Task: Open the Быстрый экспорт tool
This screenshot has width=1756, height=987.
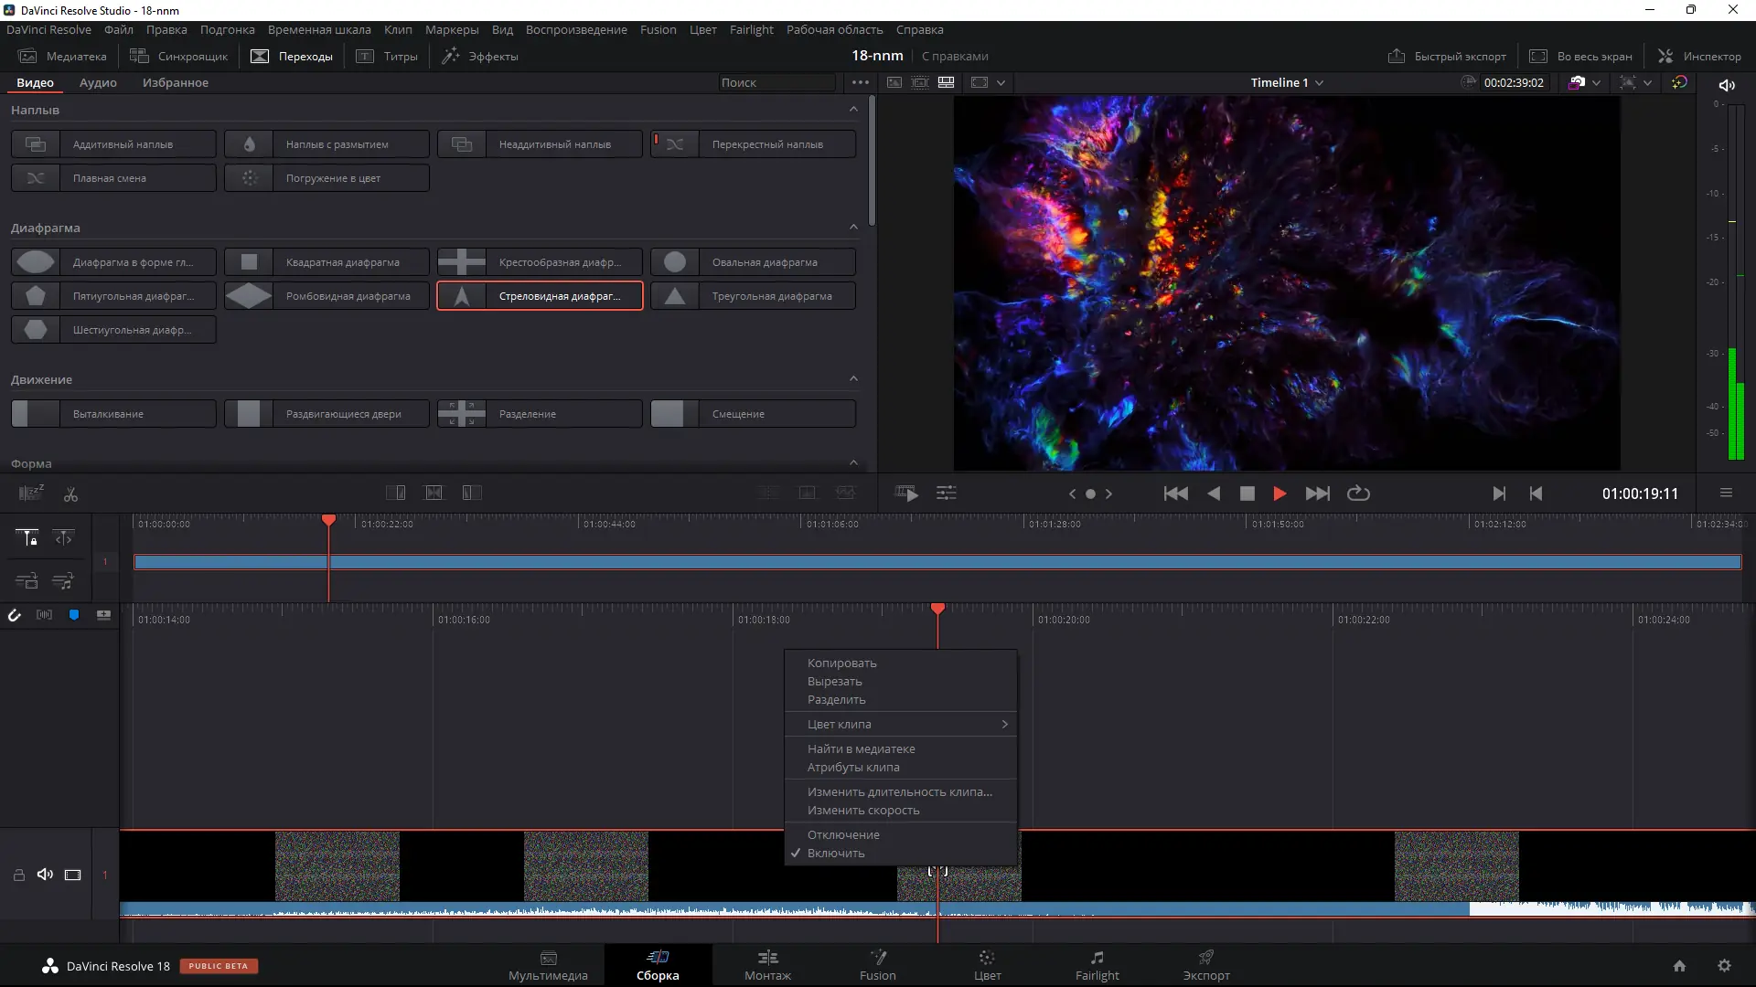Action: pos(1446,56)
